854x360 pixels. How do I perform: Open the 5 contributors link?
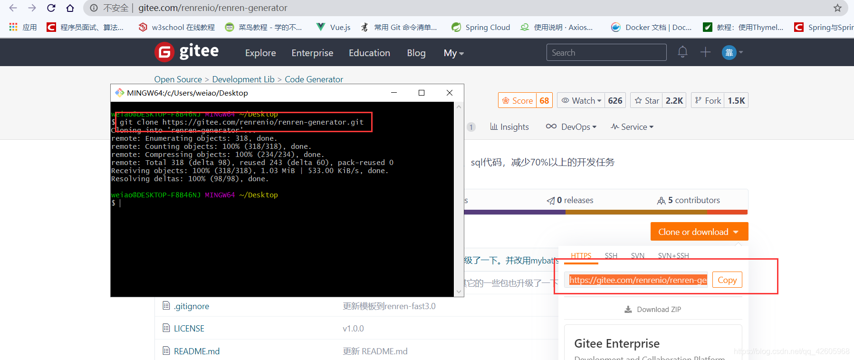(689, 200)
